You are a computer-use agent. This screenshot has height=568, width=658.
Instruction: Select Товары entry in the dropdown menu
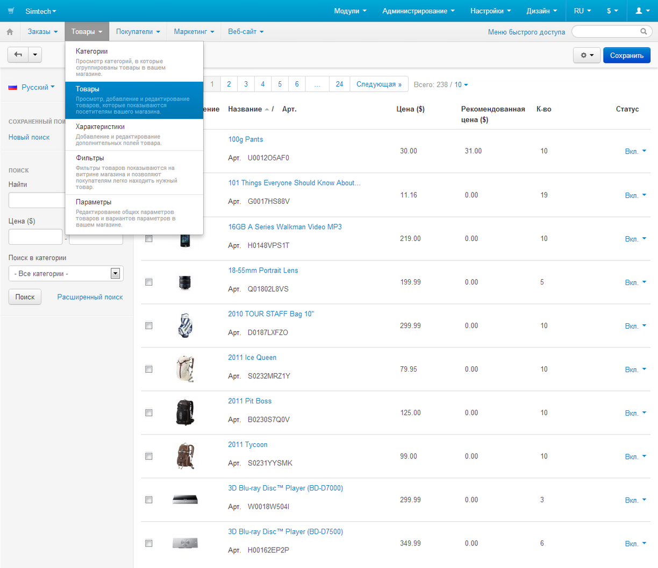coord(134,100)
